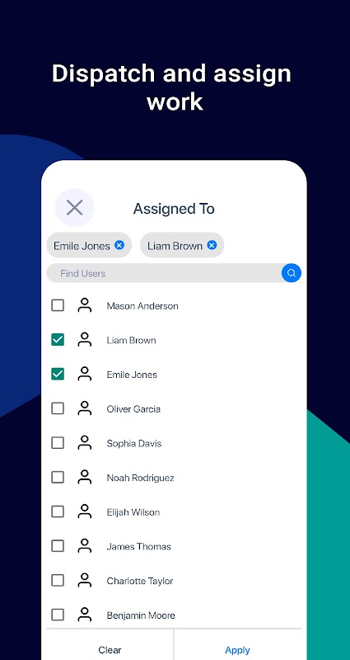Select the Charlotte Taylor checkbox
The width and height of the screenshot is (350, 660).
point(58,581)
